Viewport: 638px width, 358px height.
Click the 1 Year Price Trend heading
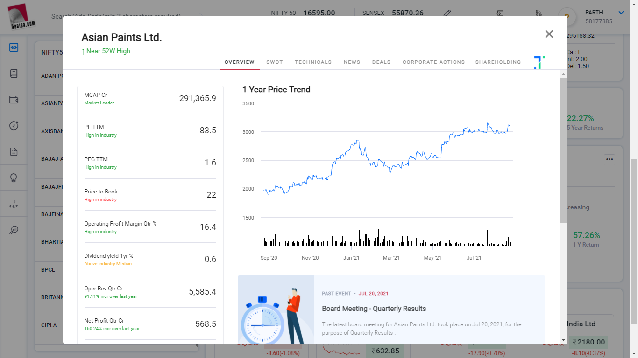pyautogui.click(x=276, y=89)
